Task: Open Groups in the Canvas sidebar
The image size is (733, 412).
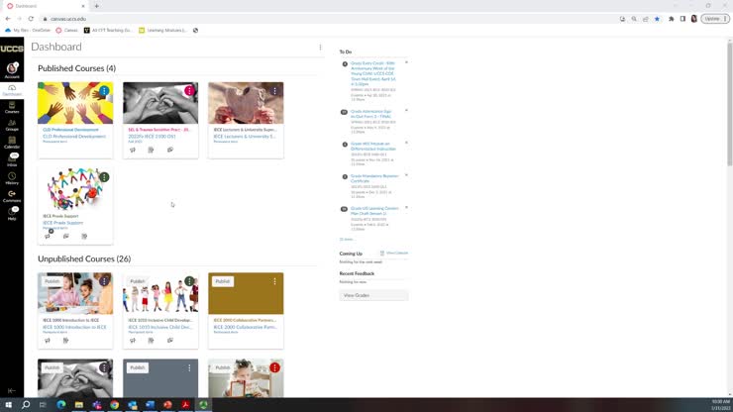Action: (12, 126)
